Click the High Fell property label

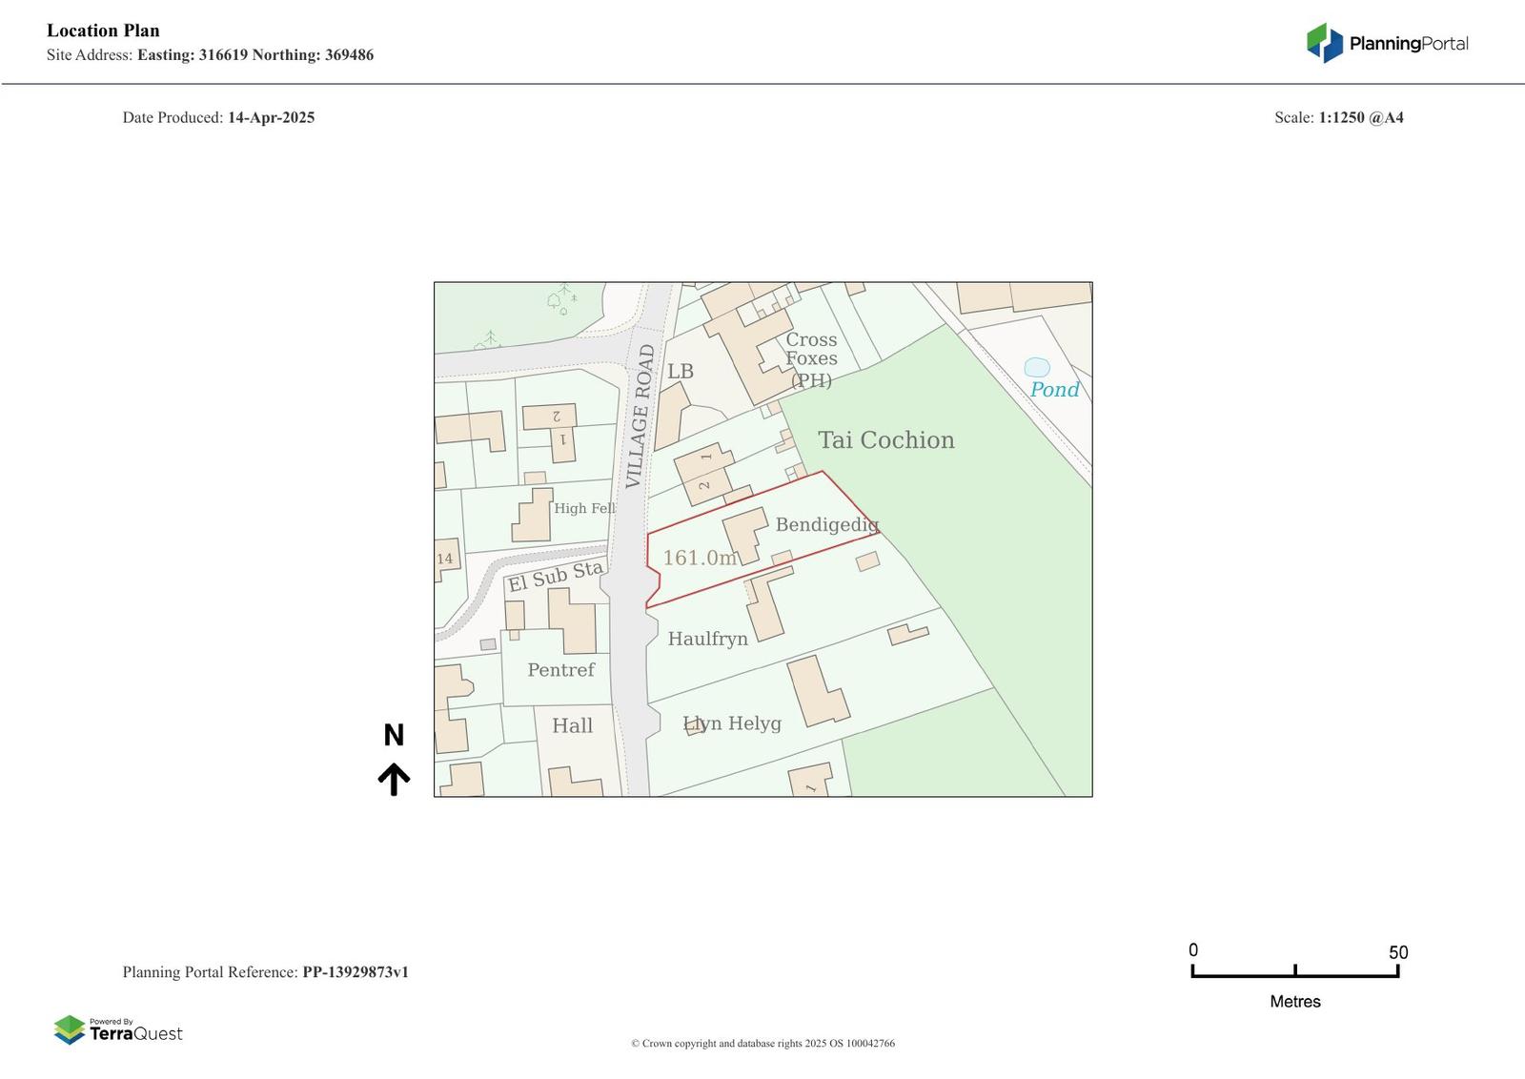(584, 508)
